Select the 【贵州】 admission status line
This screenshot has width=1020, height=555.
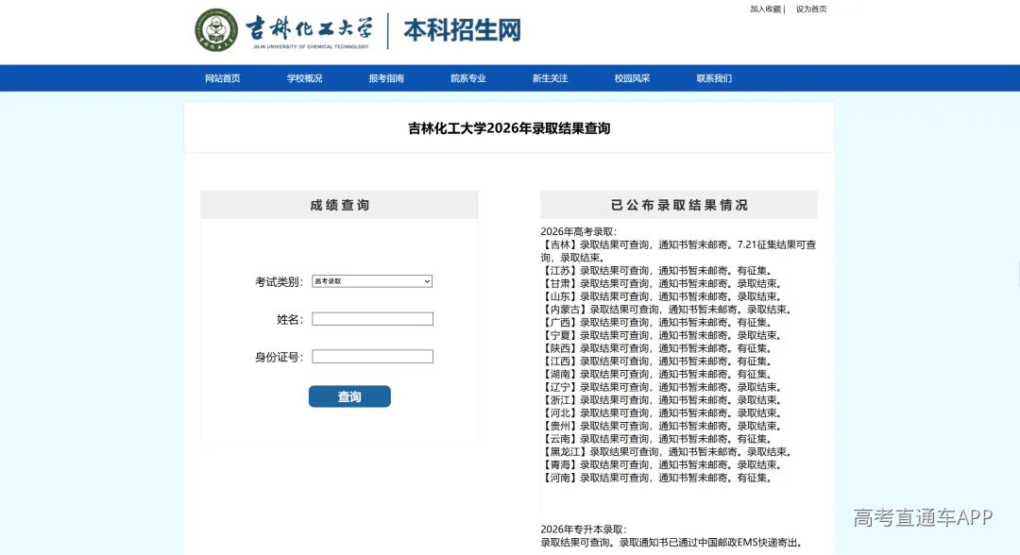[x=661, y=426]
